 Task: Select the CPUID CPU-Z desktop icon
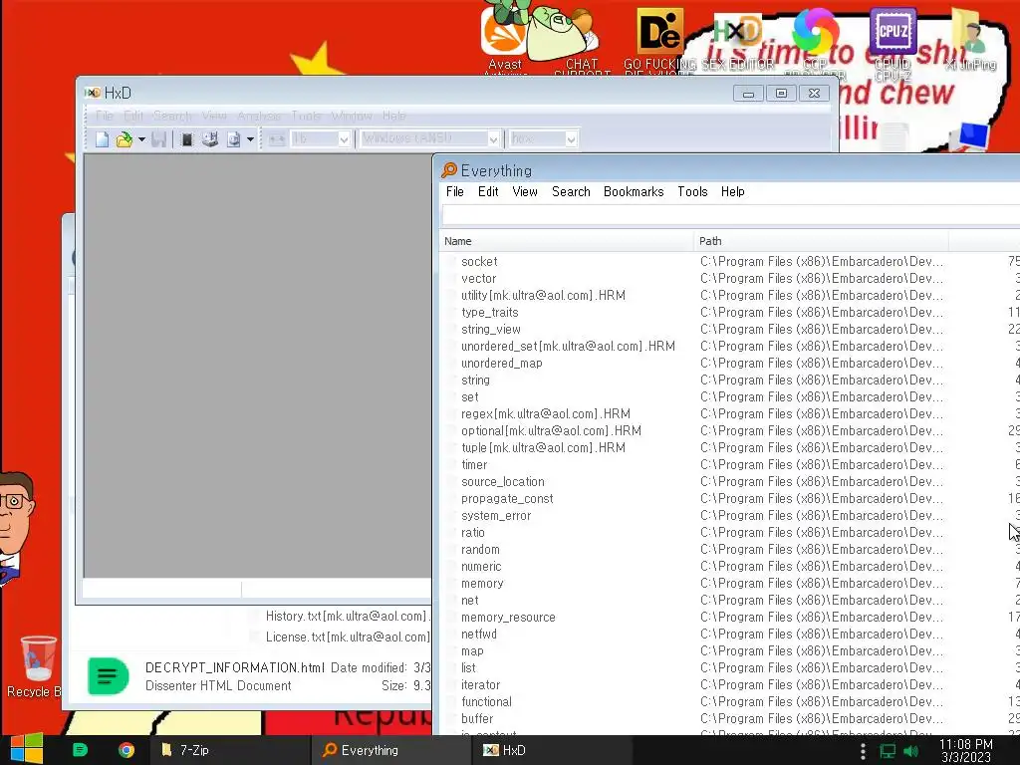(x=892, y=40)
